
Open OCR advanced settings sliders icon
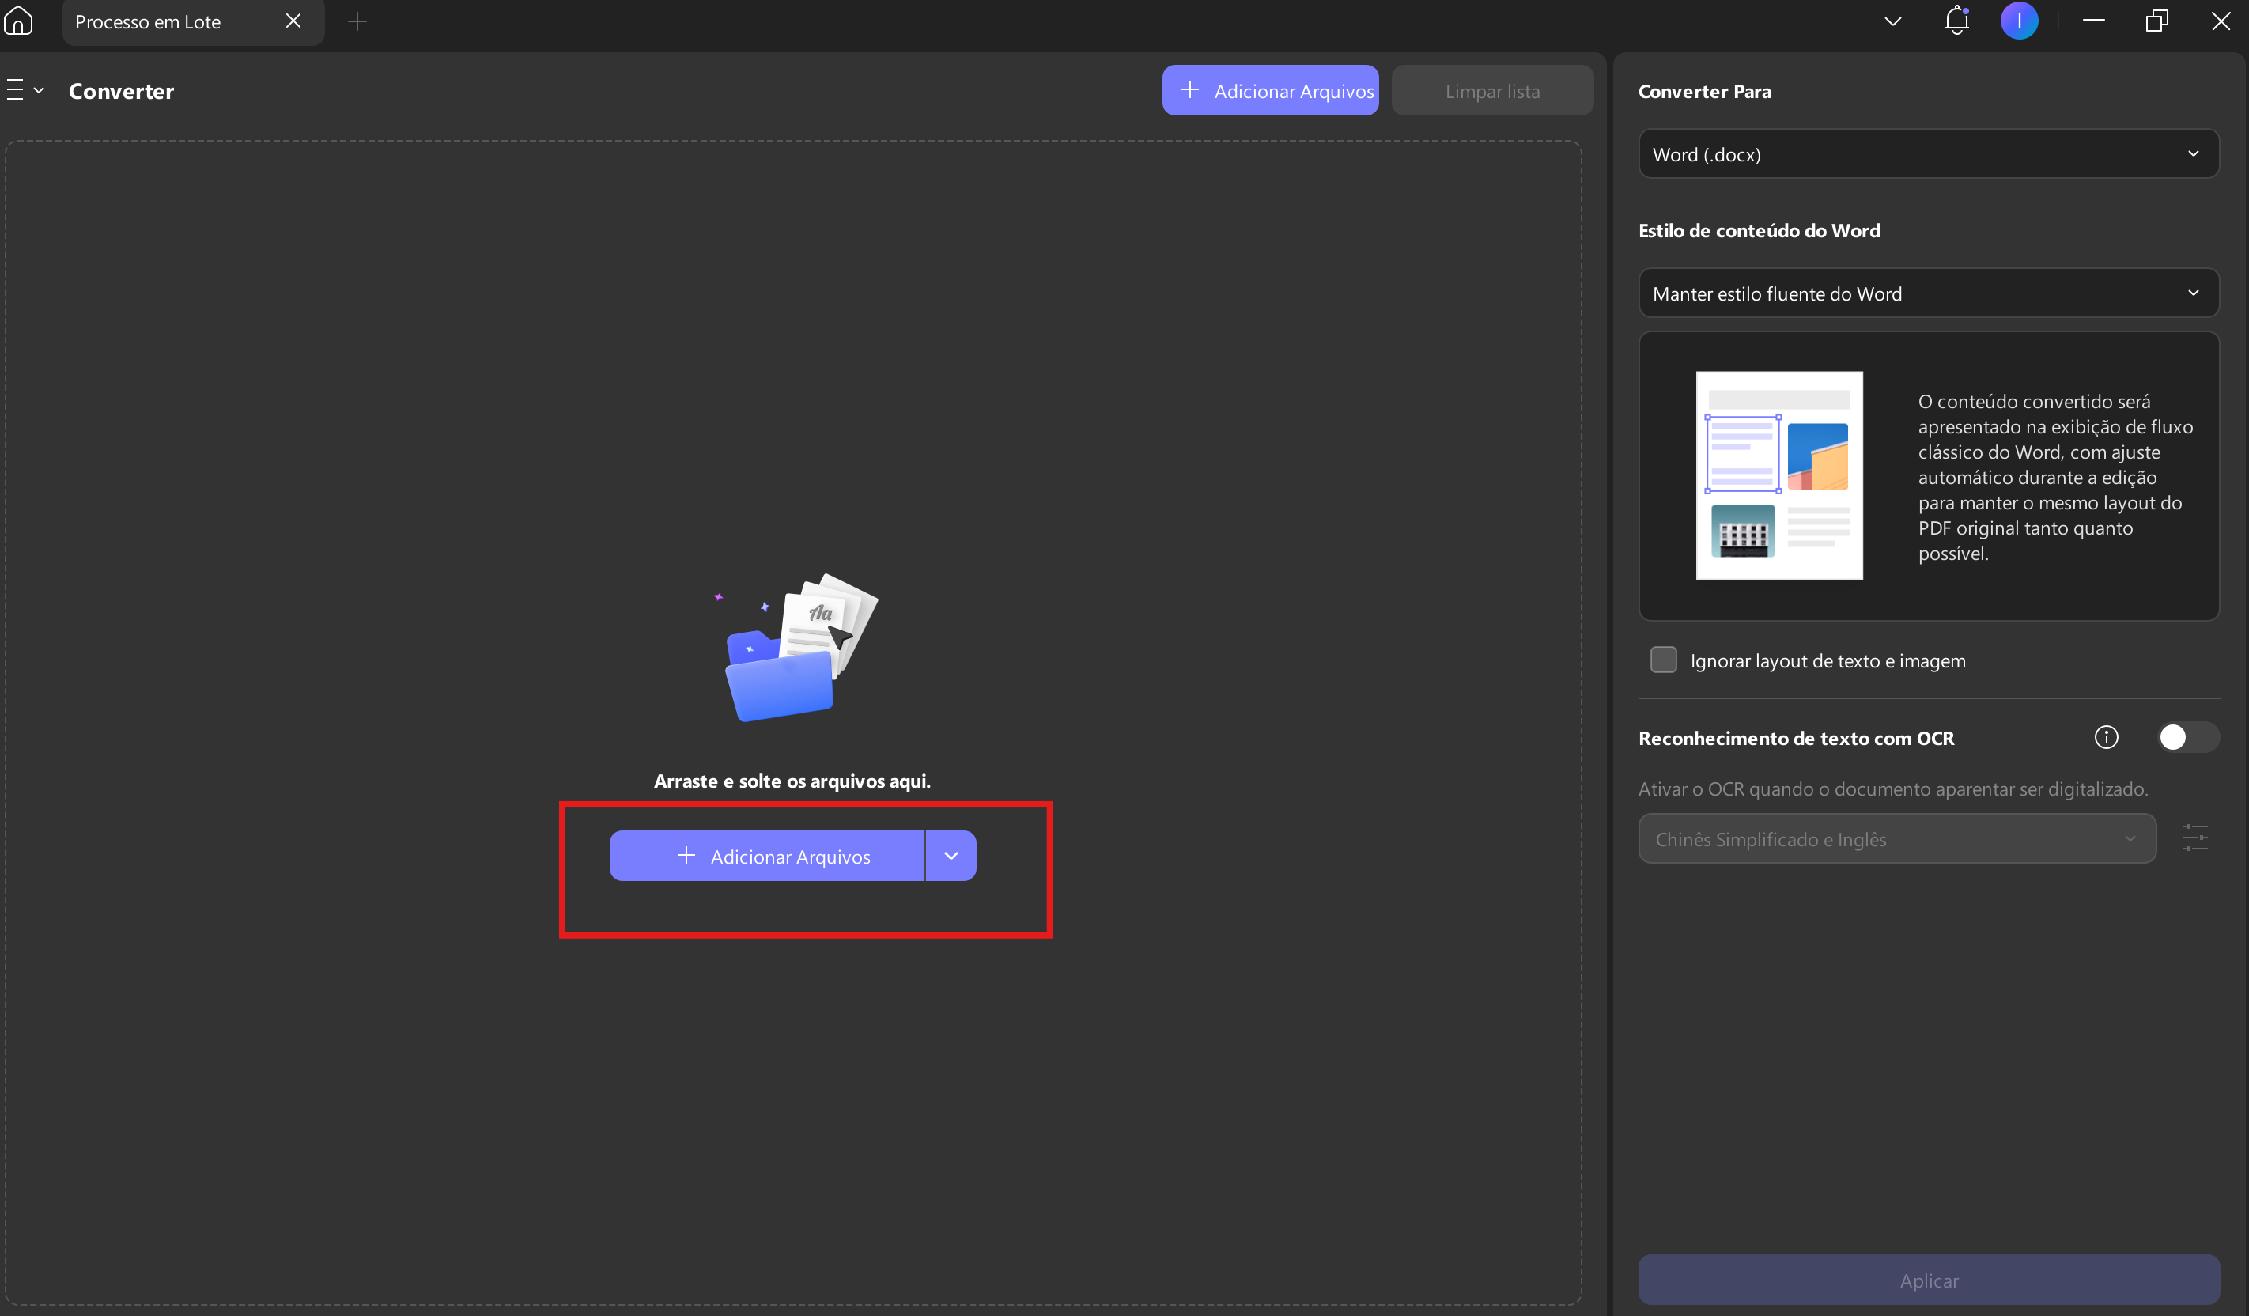[2194, 838]
